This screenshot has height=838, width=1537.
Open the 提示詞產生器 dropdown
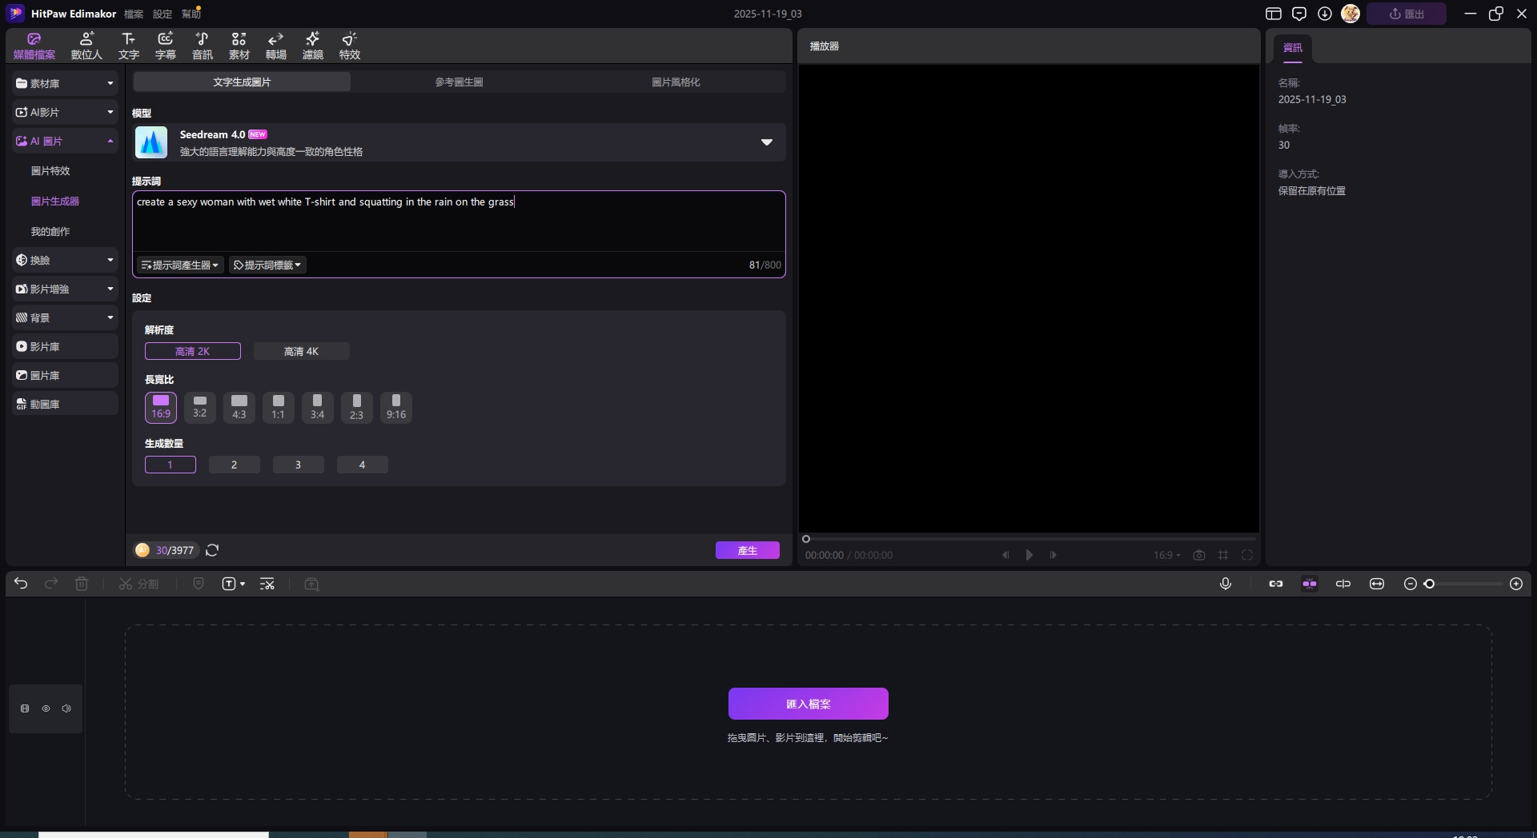pyautogui.click(x=180, y=265)
